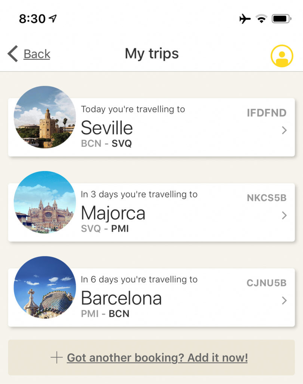Viewport: 303px width, 384px height.
Task: Tap the Wi-Fi status icon
Action: [262, 18]
